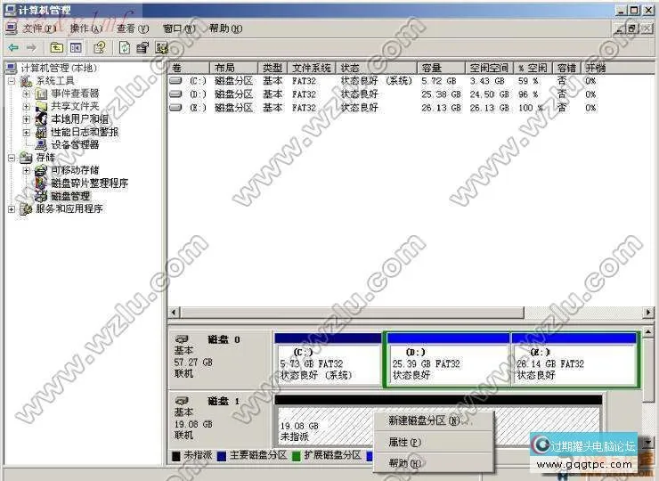Sort by the 空闲空间 column header
This screenshot has height=481, width=659.
point(489,68)
